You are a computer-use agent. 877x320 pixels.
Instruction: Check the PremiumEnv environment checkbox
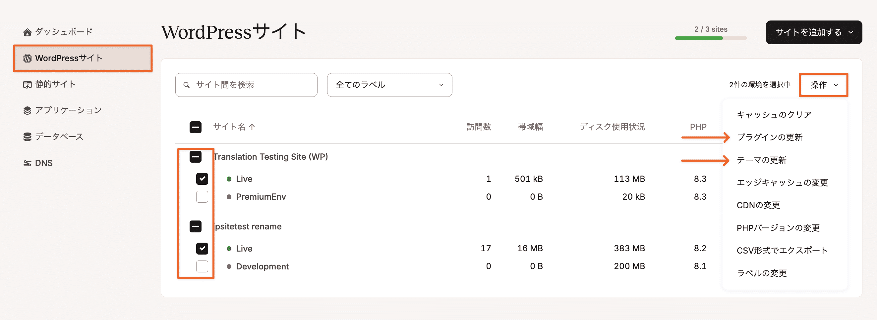coord(202,197)
